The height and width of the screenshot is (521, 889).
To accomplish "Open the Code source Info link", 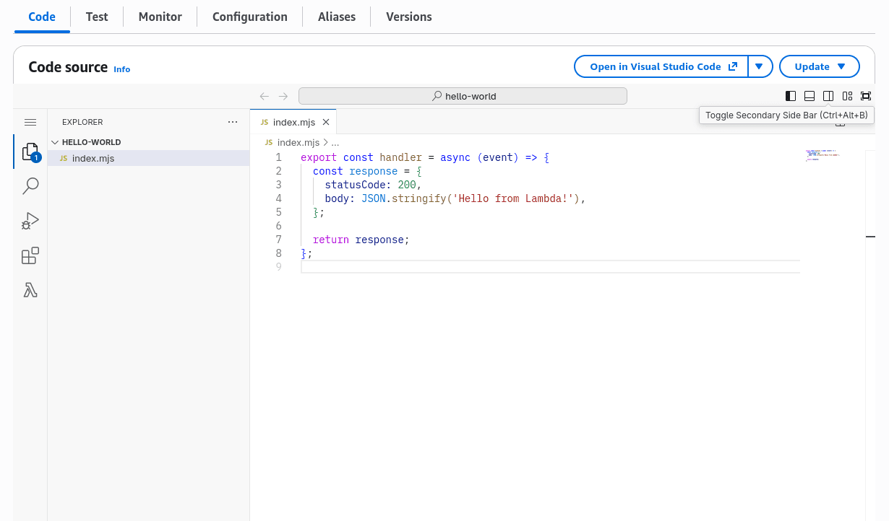I will [x=121, y=69].
